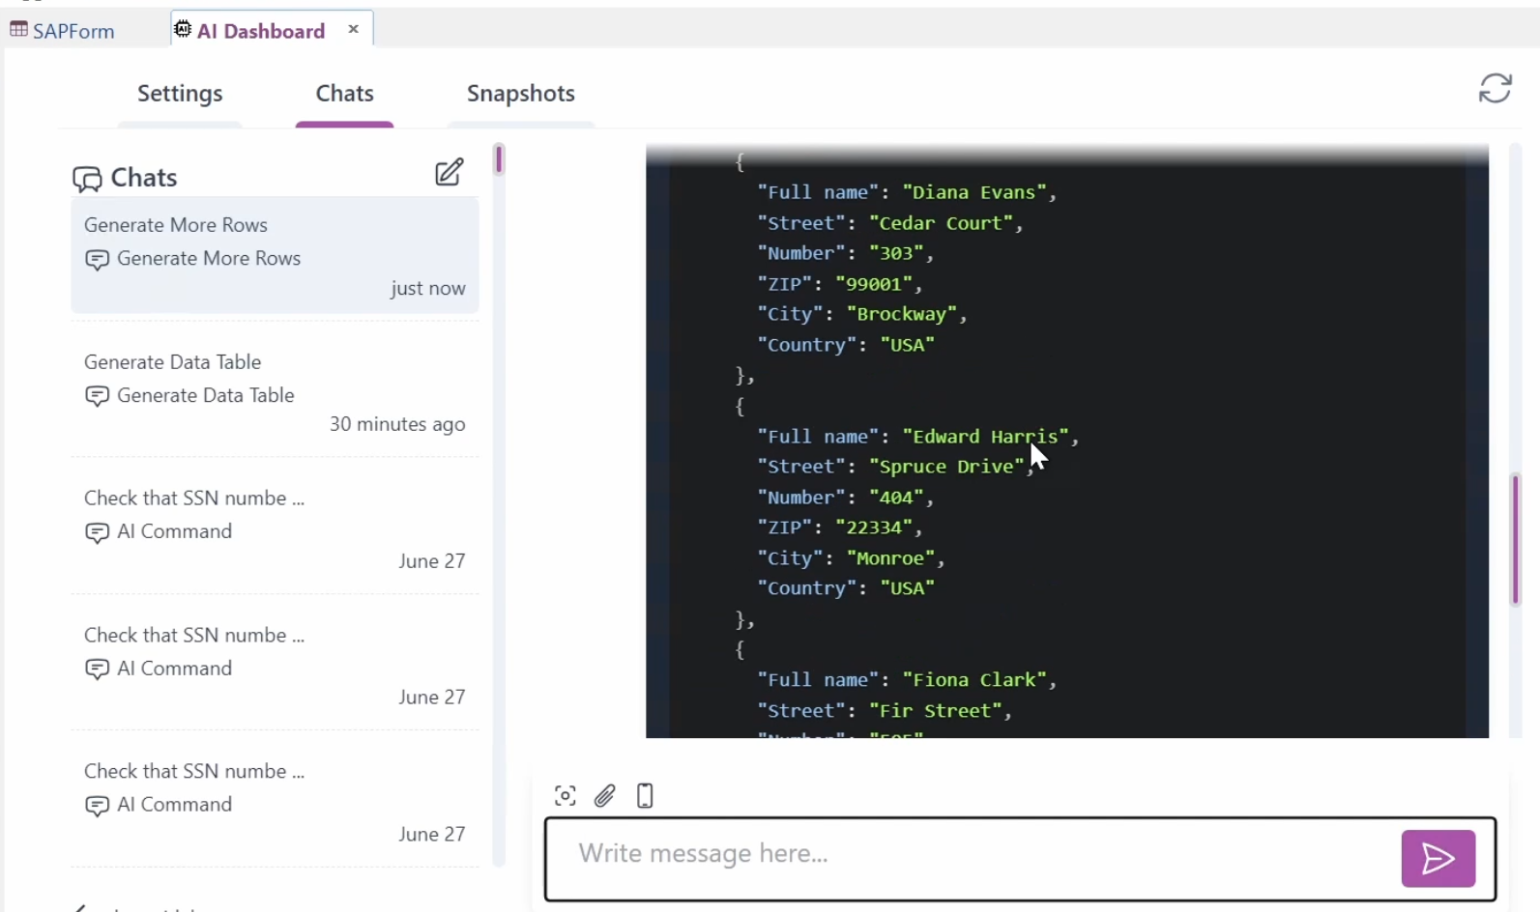Click the chat conversation vertical scrollbar thumb
The height and width of the screenshot is (912, 1540).
coord(1515,539)
